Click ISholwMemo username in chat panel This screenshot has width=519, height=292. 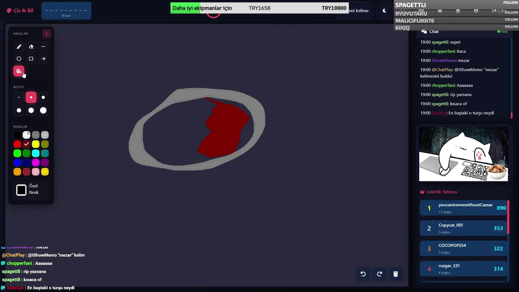click(444, 60)
